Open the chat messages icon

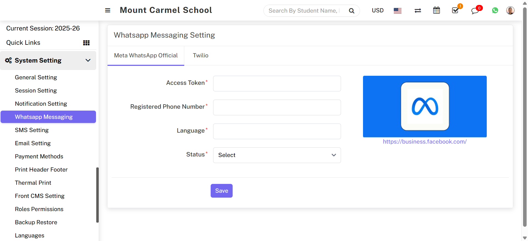(475, 11)
